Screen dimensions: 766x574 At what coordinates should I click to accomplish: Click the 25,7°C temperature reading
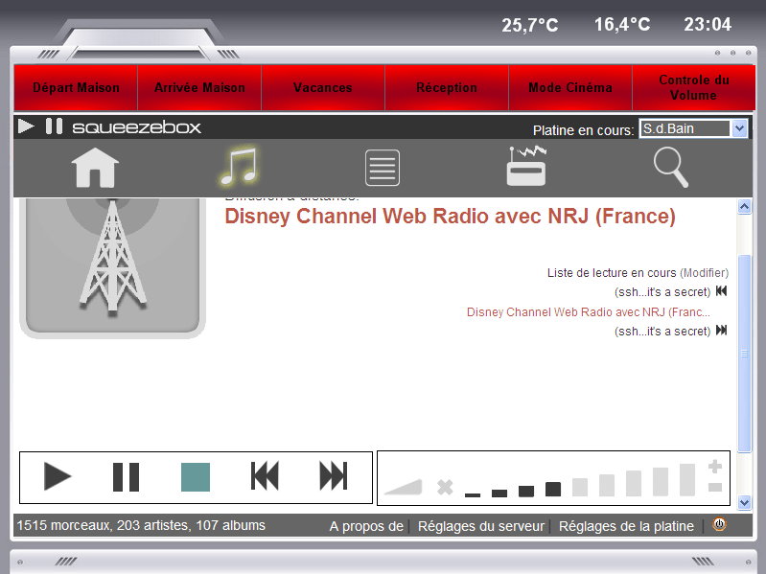pos(530,25)
